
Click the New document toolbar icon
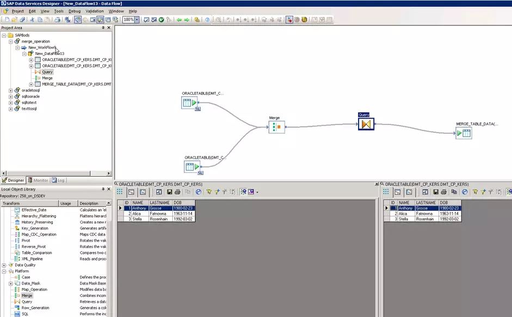pyautogui.click(x=7, y=20)
